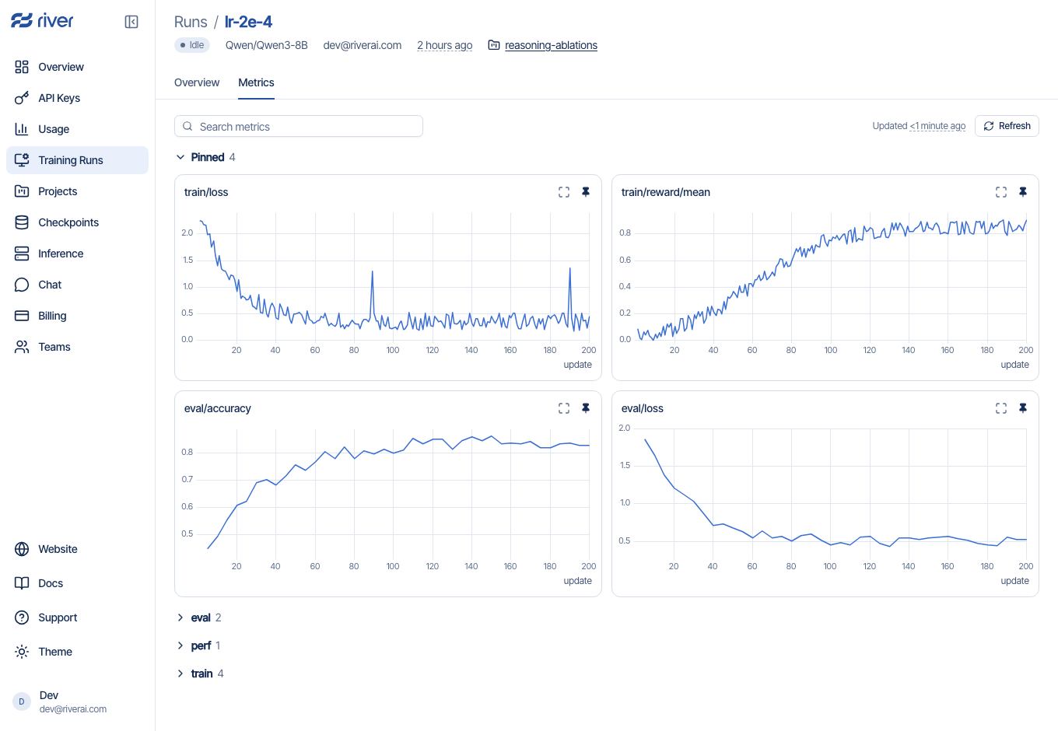Viewport: 1058px width, 731px height.
Task: Click the Idle status badge
Action: pos(192,45)
